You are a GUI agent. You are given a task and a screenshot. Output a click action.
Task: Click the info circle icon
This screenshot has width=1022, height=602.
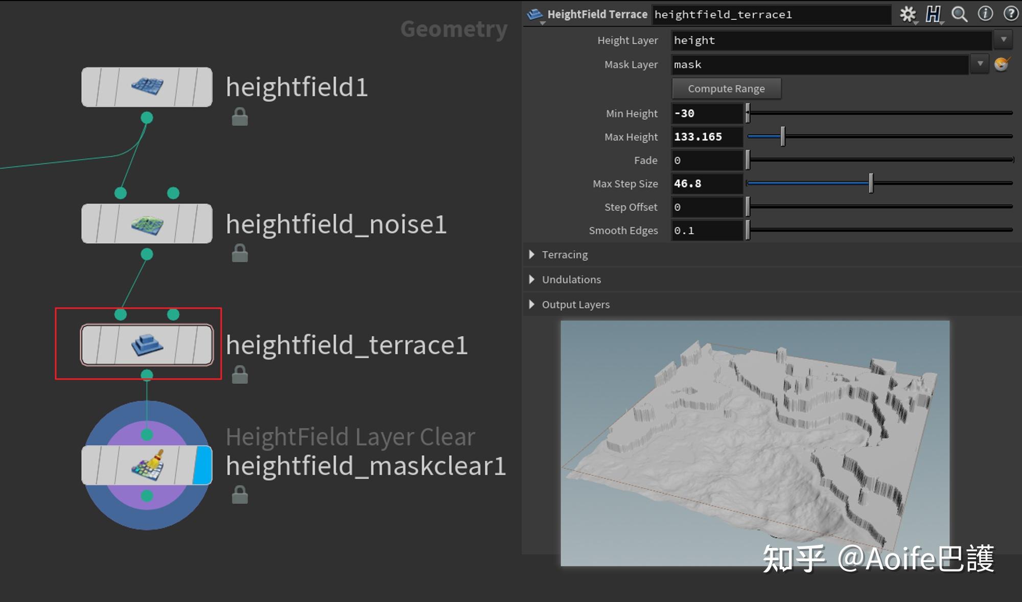(985, 14)
